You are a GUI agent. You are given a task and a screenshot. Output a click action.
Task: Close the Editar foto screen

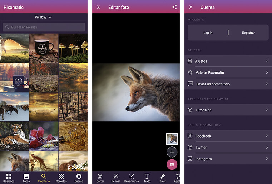click(99, 7)
